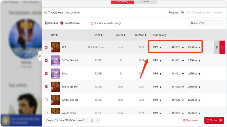Uncheck the On The Ground track checkbox

pyautogui.click(x=46, y=60)
